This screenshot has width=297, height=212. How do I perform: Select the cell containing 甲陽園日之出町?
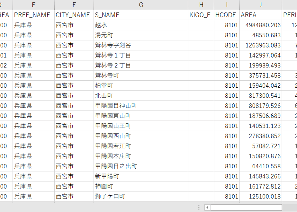pyautogui.click(x=141, y=166)
